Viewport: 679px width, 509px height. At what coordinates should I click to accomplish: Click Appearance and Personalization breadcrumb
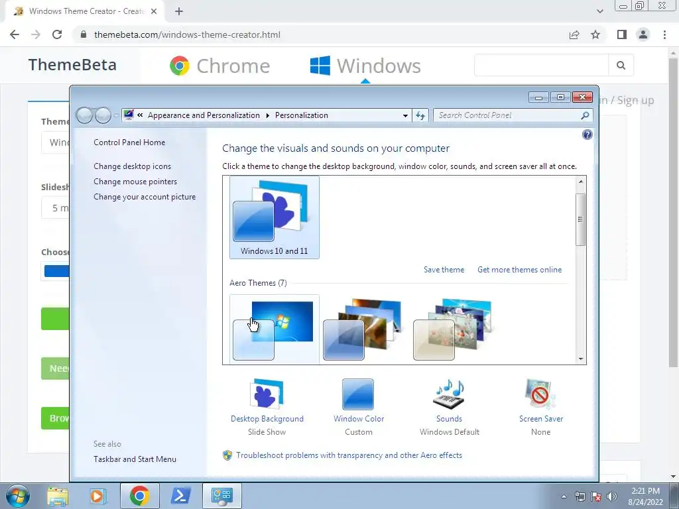click(x=204, y=115)
